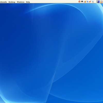Open the Help menu

coord(28,2)
